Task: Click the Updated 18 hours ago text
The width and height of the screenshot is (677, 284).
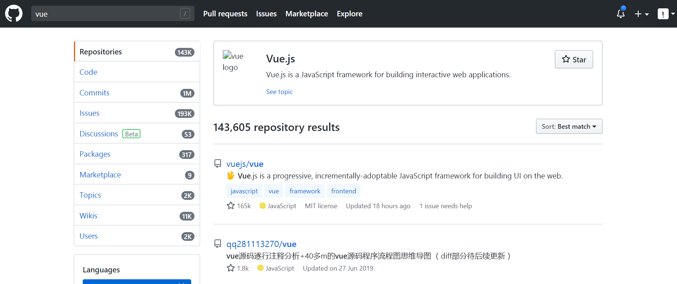Action: pyautogui.click(x=378, y=206)
